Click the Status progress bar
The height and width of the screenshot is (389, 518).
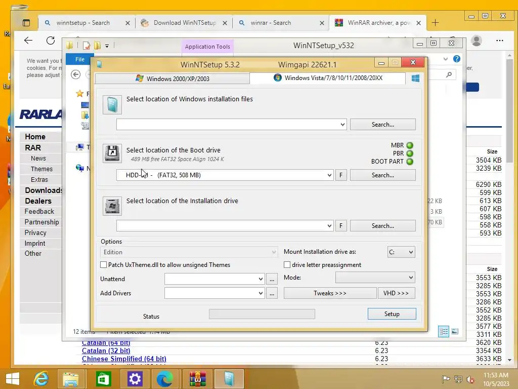tap(262, 314)
